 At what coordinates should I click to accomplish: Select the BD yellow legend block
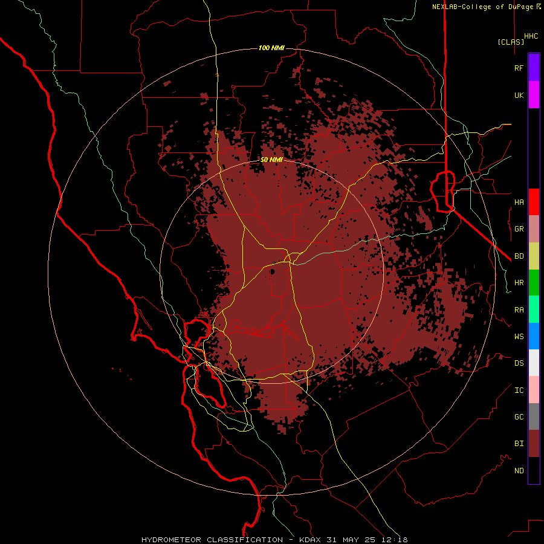[534, 256]
